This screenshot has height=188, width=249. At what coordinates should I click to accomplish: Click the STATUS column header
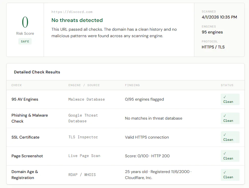227,85
